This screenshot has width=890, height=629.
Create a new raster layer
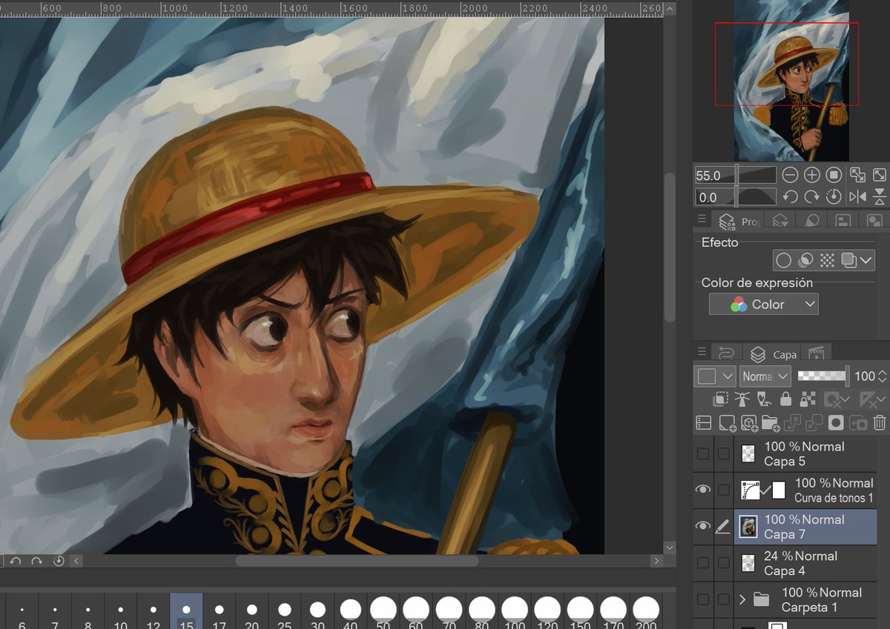pos(728,423)
